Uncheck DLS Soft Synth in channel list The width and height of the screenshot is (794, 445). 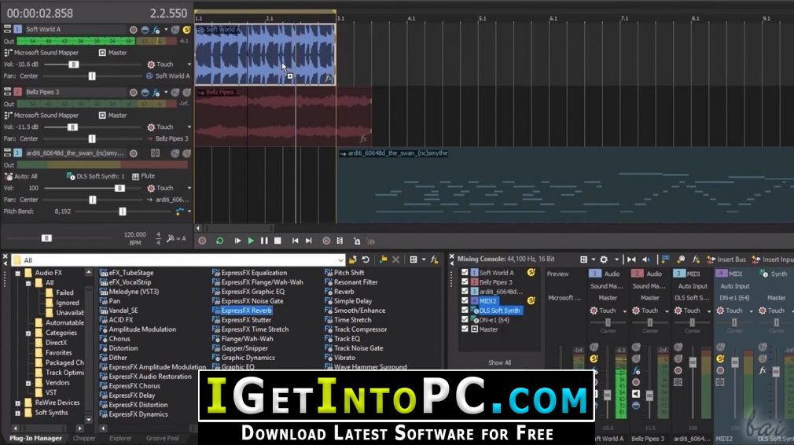pyautogui.click(x=465, y=311)
